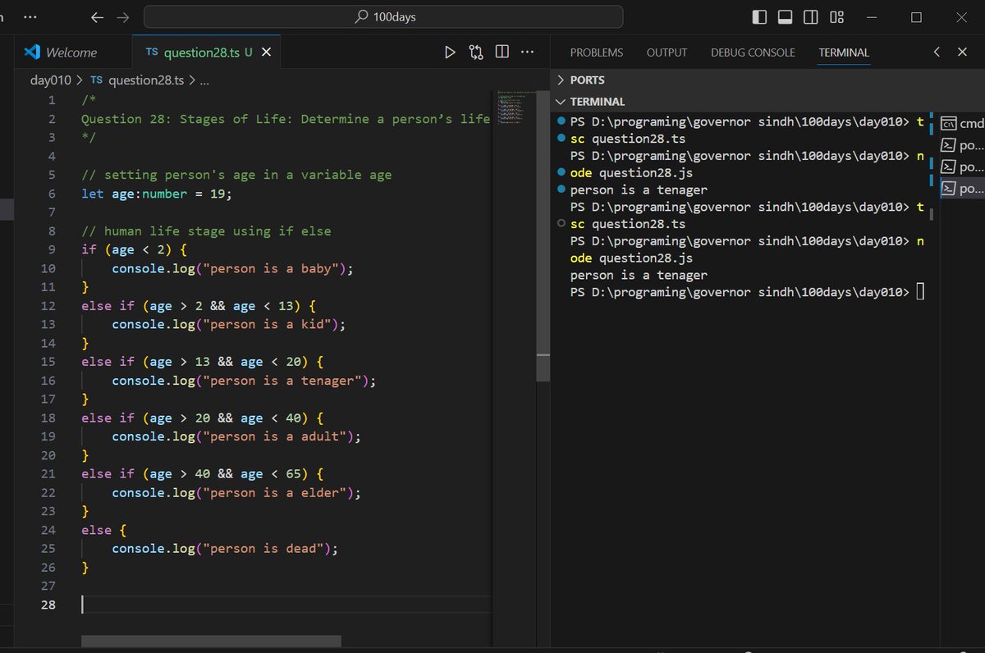Toggle the primary side bar visibility

(x=759, y=17)
